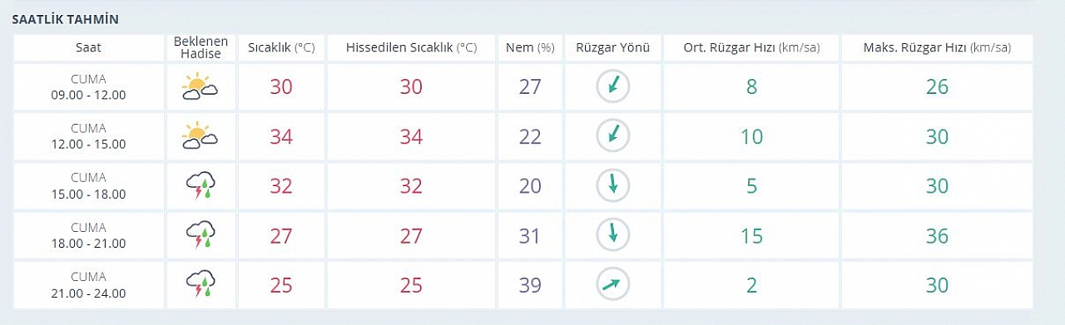
Task: Click wind direction arrow for 21.00 - 24.00
Action: [x=613, y=285]
